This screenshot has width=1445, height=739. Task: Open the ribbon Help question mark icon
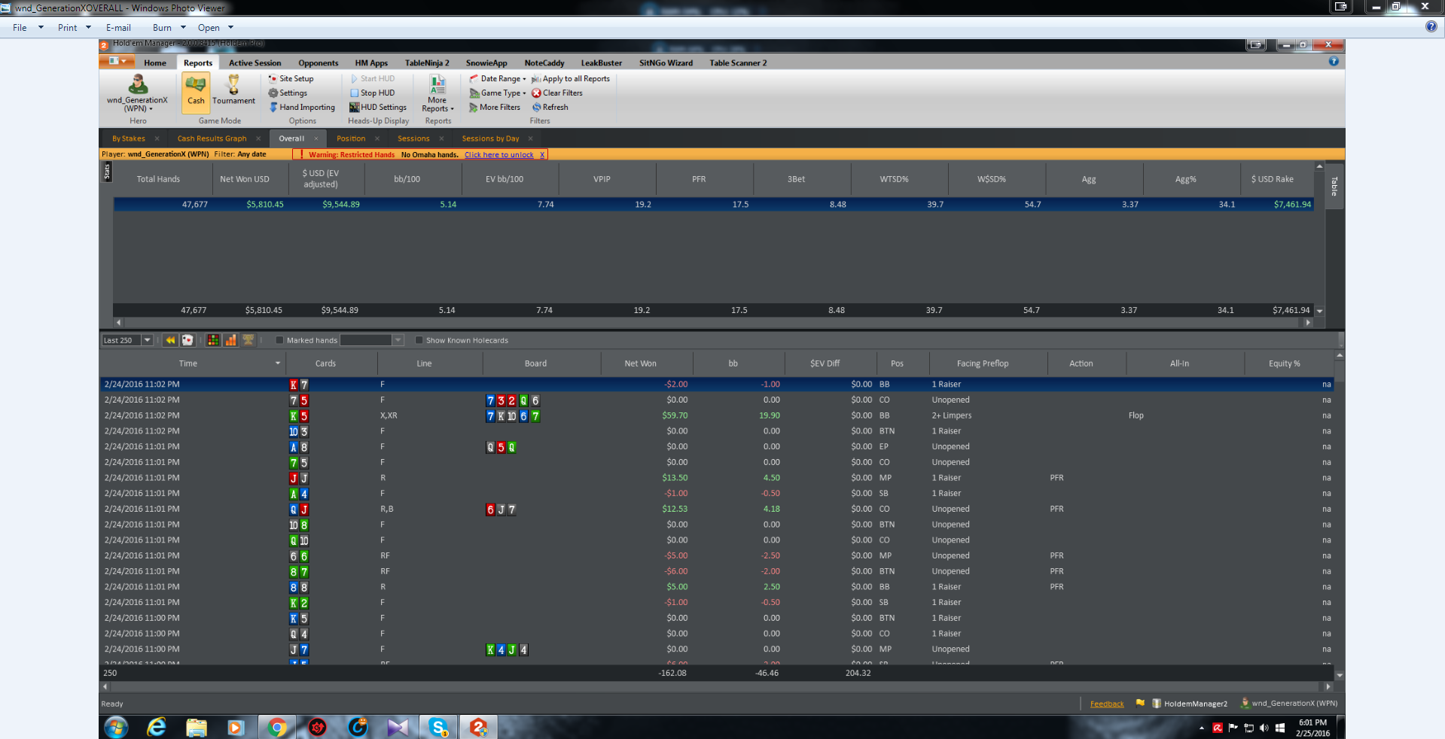click(x=1334, y=62)
